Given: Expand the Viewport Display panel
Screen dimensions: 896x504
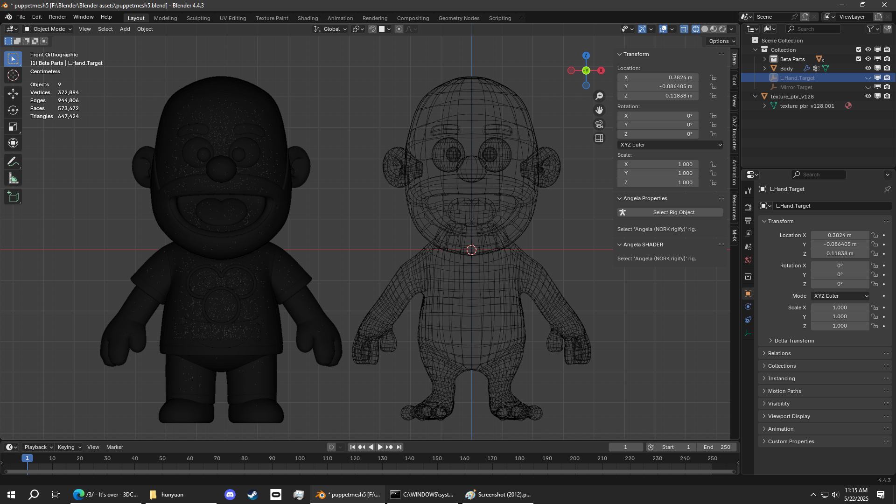Looking at the screenshot, I should pyautogui.click(x=788, y=416).
